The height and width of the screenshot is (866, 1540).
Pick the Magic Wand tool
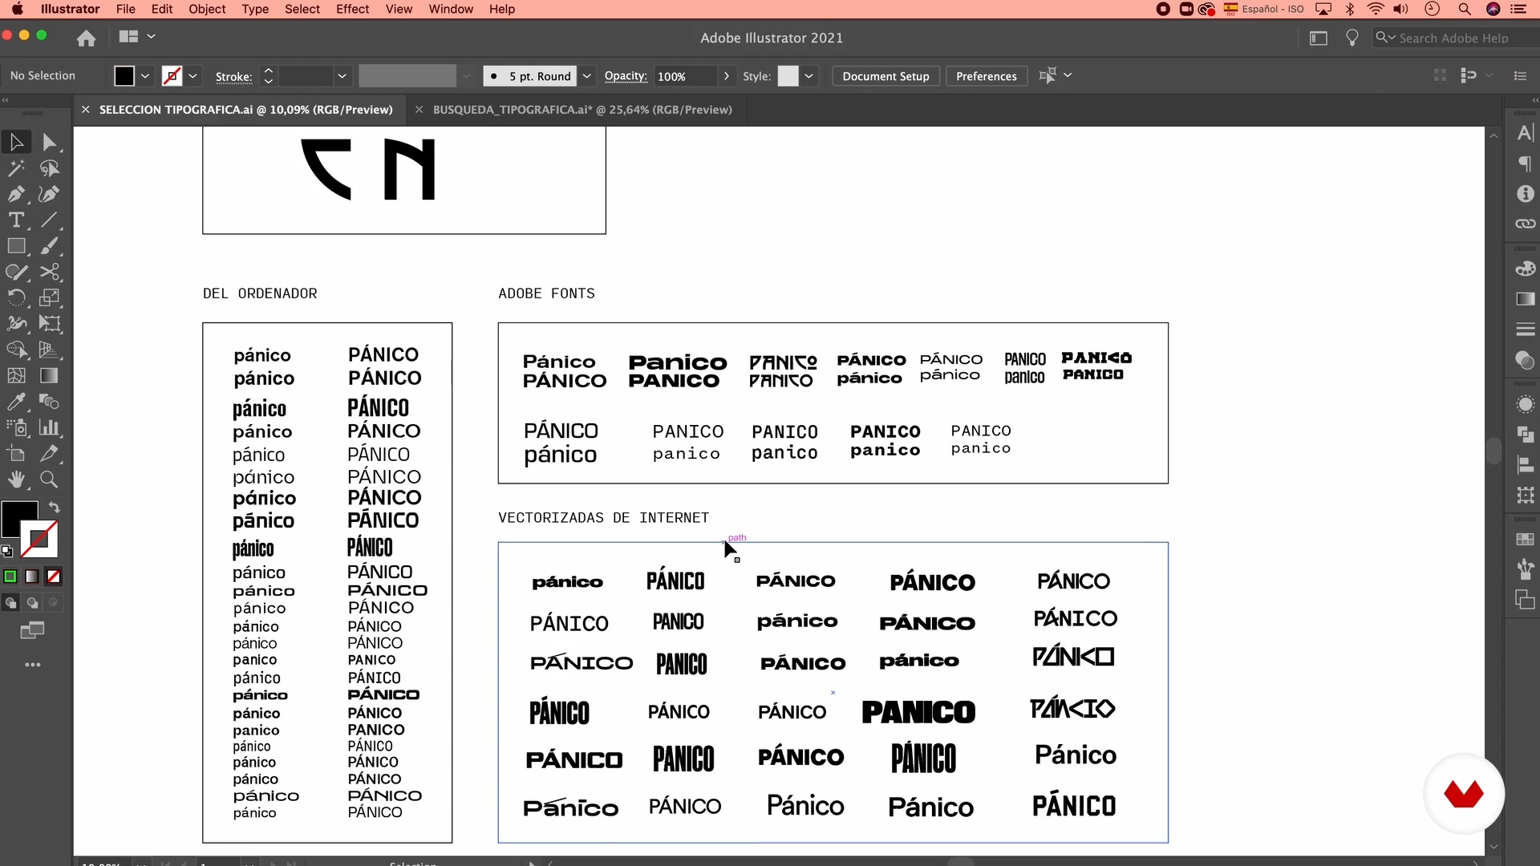tap(16, 168)
